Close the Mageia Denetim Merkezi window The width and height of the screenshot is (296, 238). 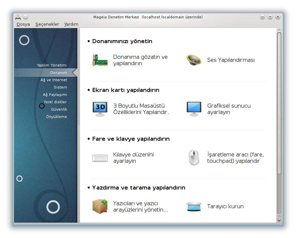(278, 17)
